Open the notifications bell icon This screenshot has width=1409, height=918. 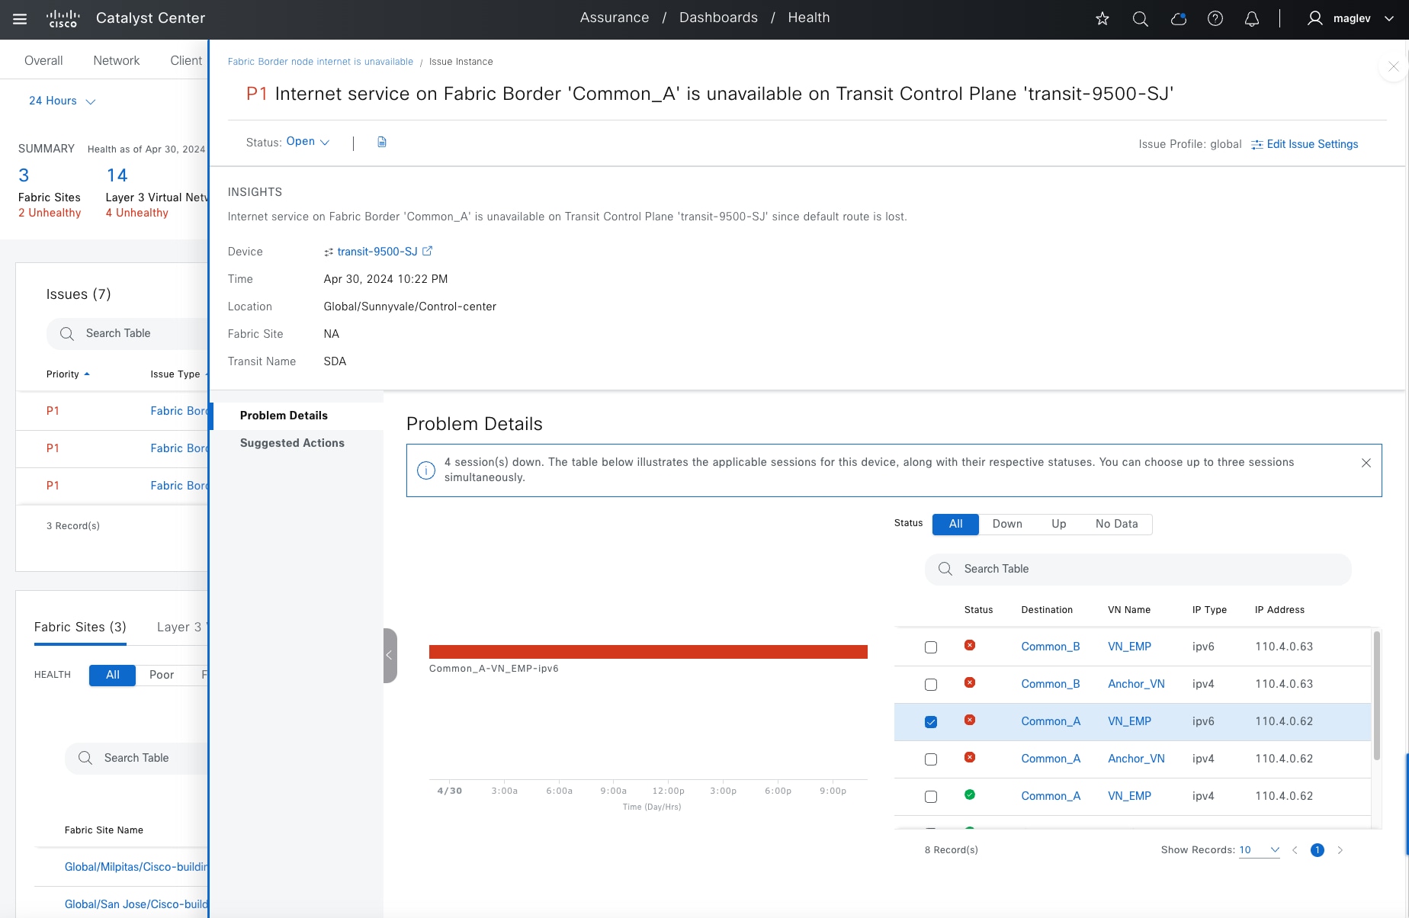click(x=1251, y=19)
